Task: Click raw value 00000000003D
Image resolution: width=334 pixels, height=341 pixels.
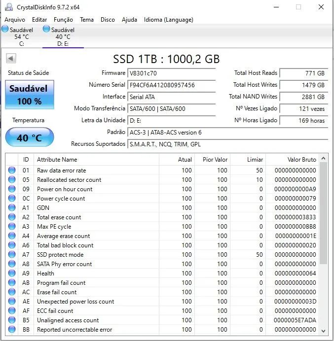Action: pos(295,302)
